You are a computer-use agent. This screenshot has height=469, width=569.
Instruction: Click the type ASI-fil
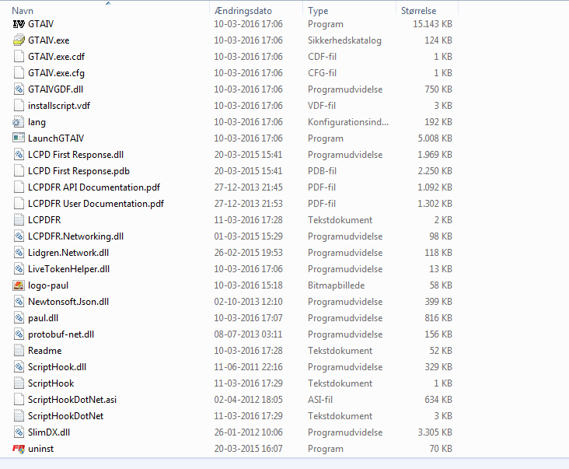tap(320, 400)
